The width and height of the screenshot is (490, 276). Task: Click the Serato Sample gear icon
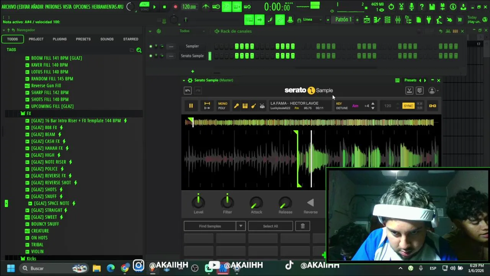click(x=190, y=80)
